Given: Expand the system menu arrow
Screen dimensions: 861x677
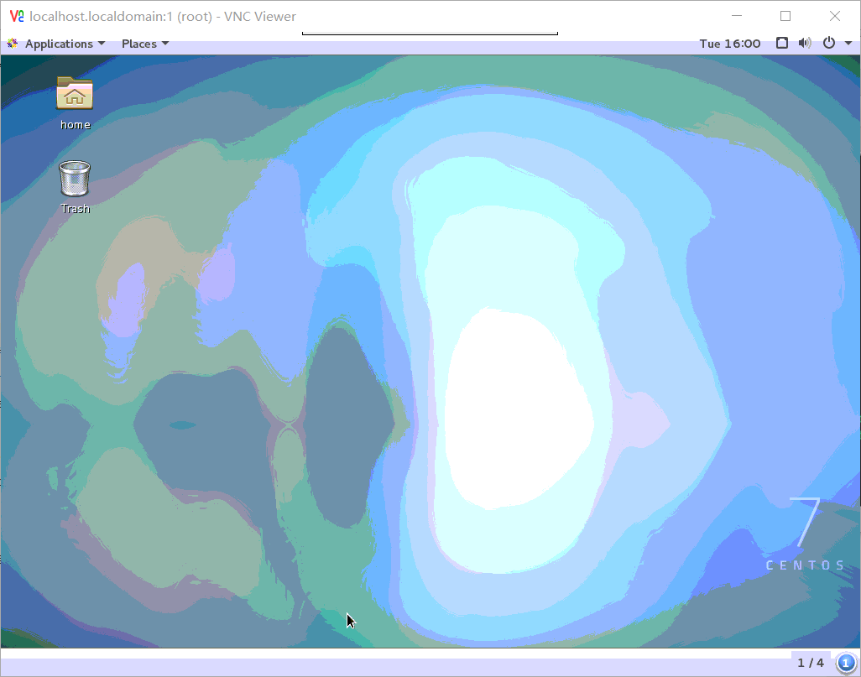Looking at the screenshot, I should click(848, 44).
